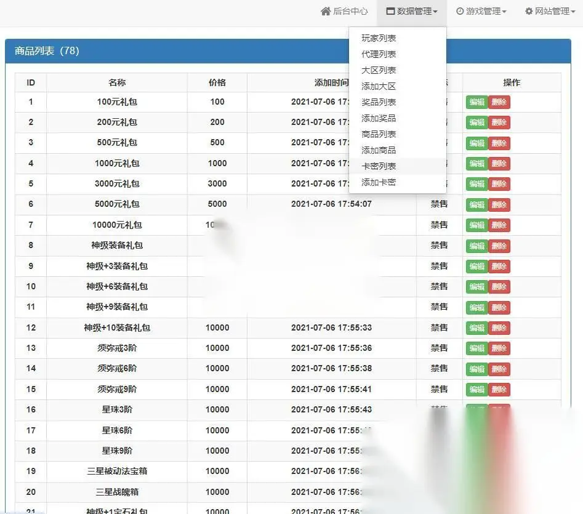Click 禁售 status in 须弥戒6阶 row
The width and height of the screenshot is (583, 514).
(x=439, y=368)
